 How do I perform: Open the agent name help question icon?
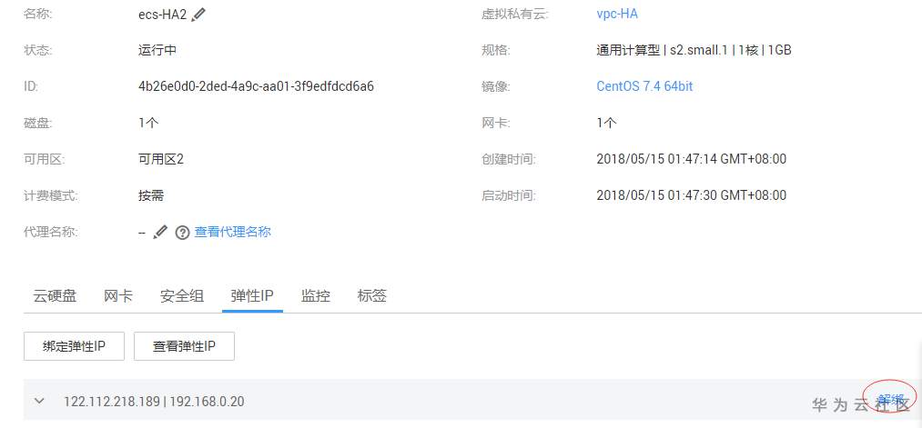(x=183, y=233)
